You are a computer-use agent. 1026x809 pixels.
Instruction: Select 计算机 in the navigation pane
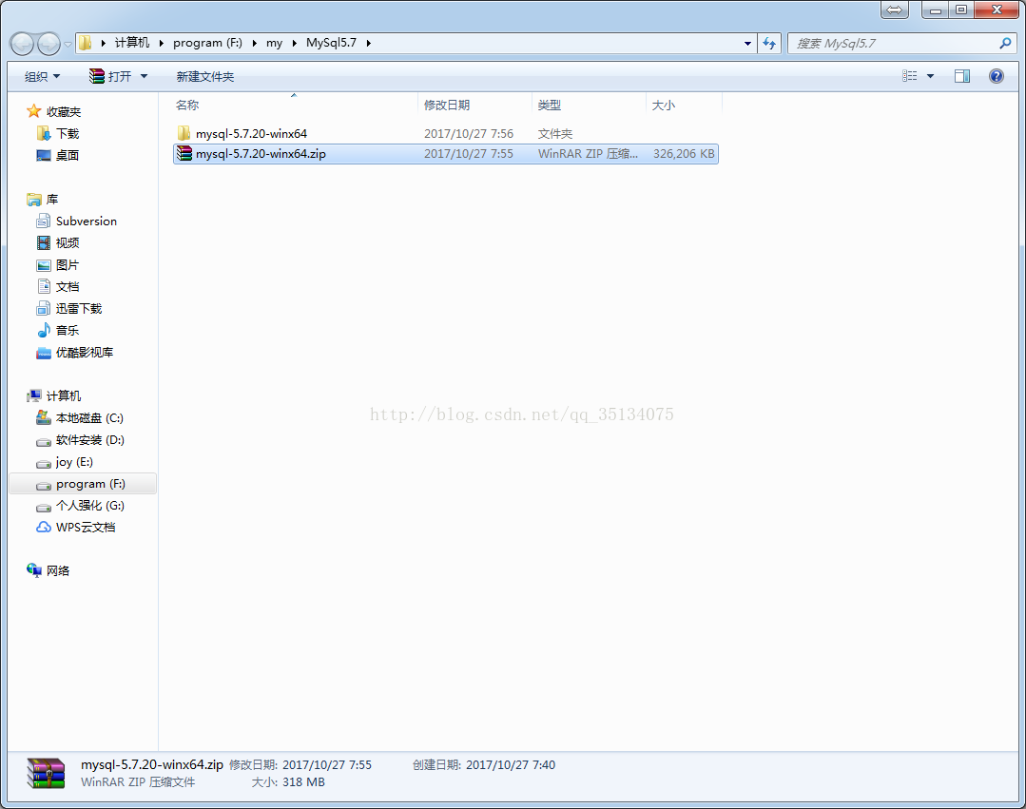[x=64, y=395]
